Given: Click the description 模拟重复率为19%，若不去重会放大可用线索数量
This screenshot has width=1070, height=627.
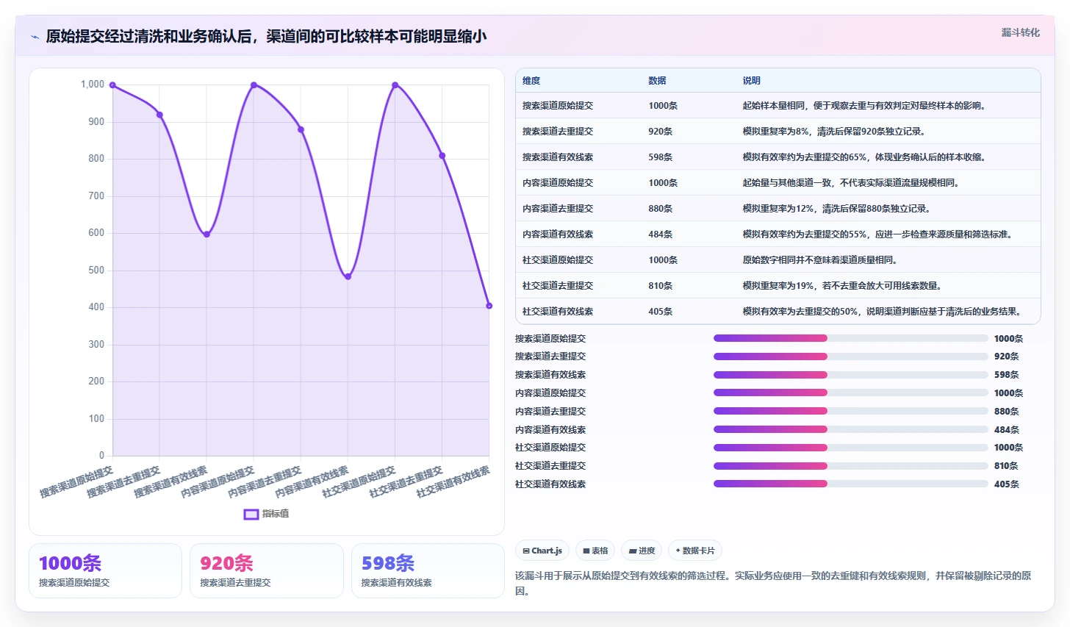Looking at the screenshot, I should coord(842,286).
